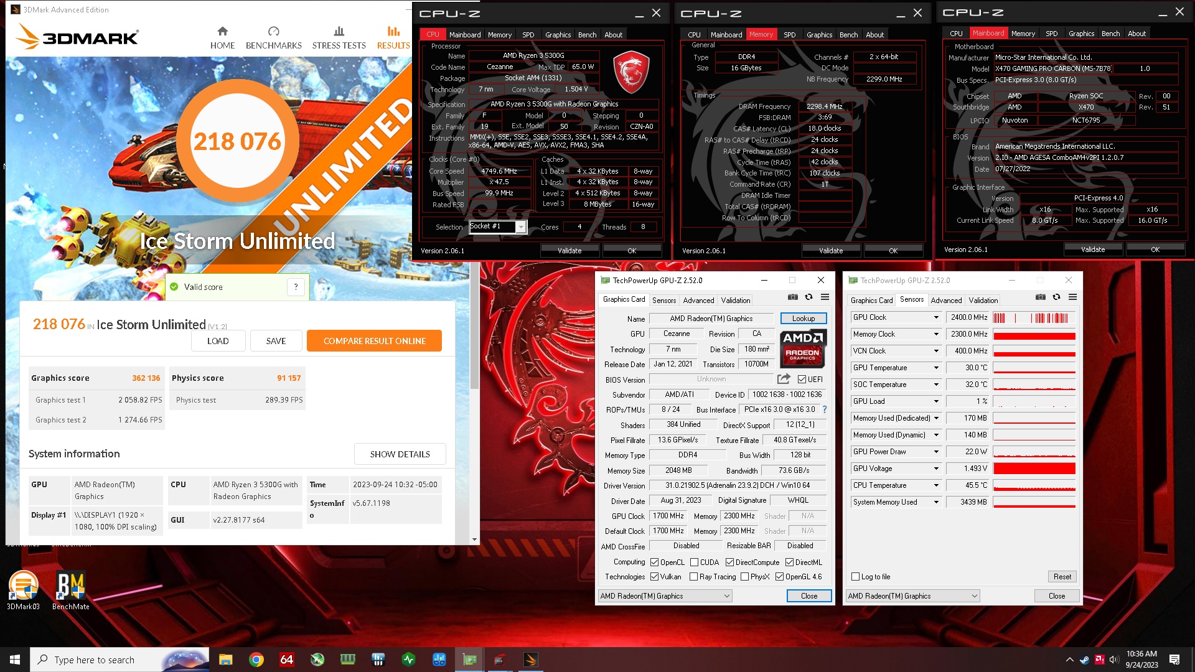Screen dimensions: 1195x672
Task: Expand GPU Power Draw sensor dropdown
Action: (x=935, y=452)
